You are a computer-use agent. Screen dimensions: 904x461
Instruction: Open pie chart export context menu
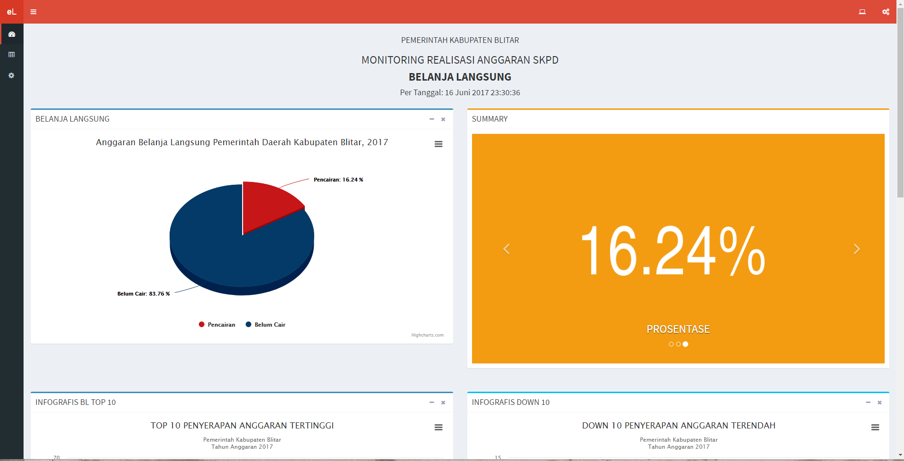(438, 144)
